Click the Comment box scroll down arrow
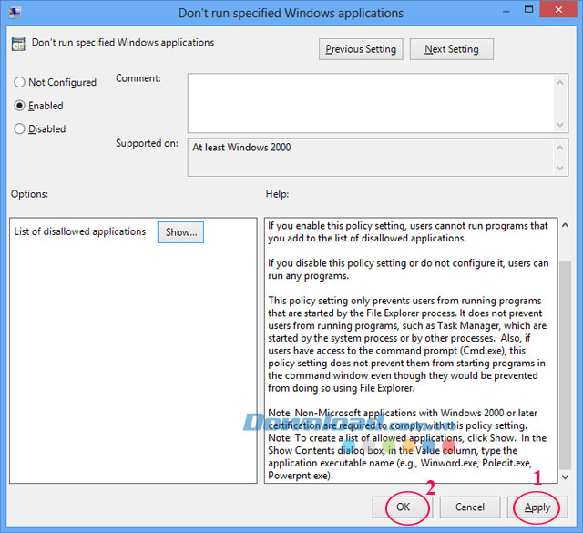Screen dimensions: 583x533 (x=560, y=125)
